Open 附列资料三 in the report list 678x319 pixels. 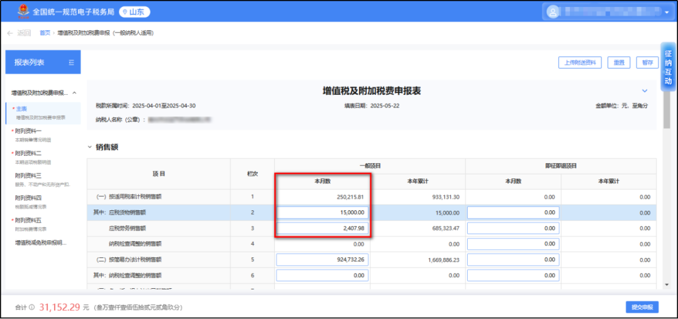click(x=43, y=180)
